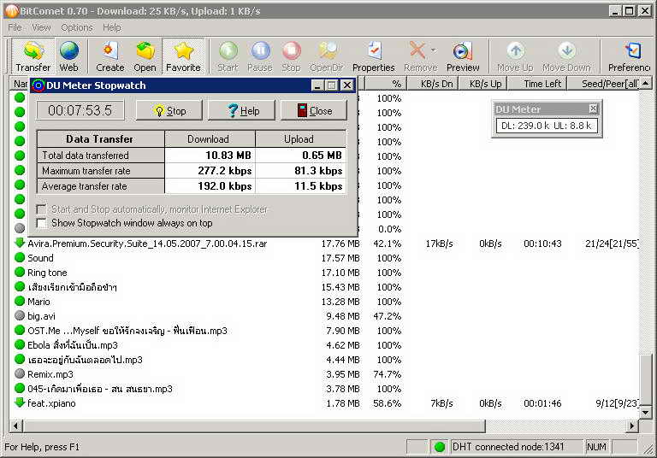Expand the Remove button dropdown arrow
This screenshot has width=657, height=458.
(x=434, y=50)
